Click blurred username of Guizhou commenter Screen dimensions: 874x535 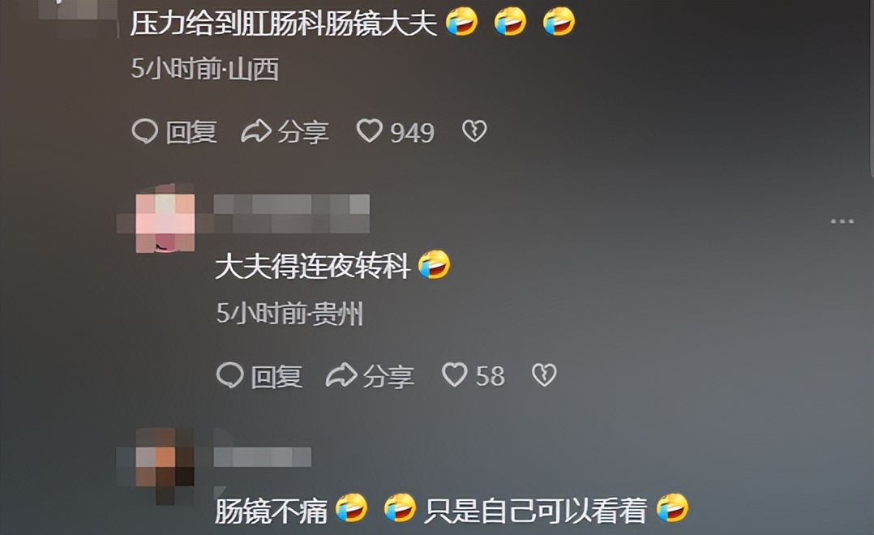click(x=292, y=213)
